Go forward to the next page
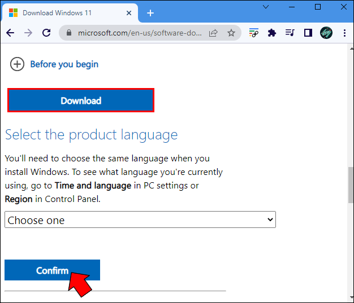The image size is (354, 303). pos(28,33)
